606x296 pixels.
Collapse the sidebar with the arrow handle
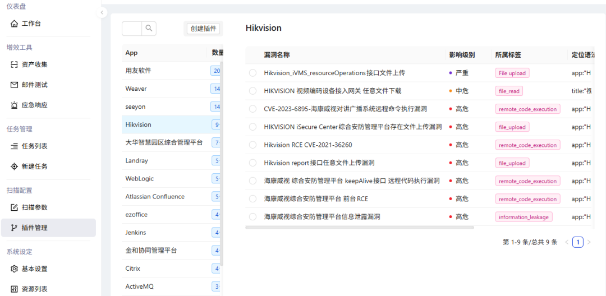coord(102,13)
